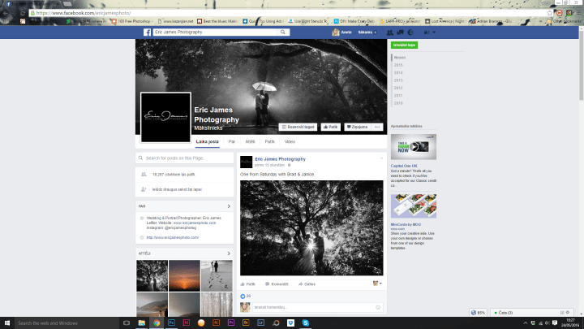Image resolution: width=584 pixels, height=329 pixels.
Task: Switch to the Video tab
Action: 290,141
